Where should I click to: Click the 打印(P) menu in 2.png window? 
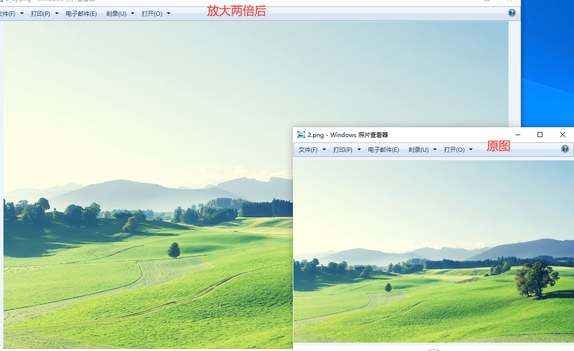tap(343, 149)
